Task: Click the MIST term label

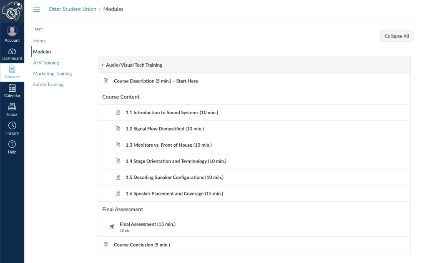Action: pos(38,30)
